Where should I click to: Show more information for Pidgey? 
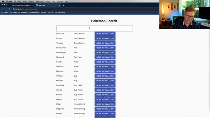[x=105, y=104]
